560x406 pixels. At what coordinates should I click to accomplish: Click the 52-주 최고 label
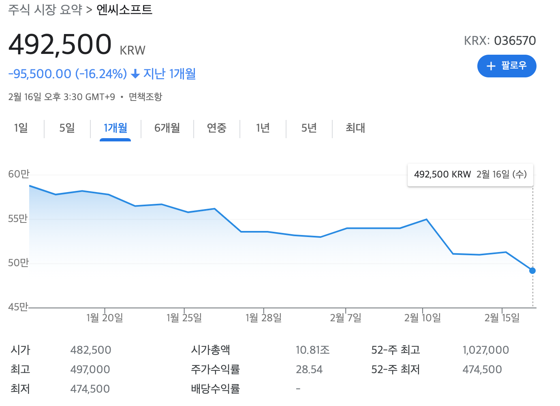396,350
